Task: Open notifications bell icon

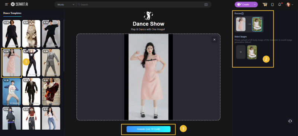Action: coord(280,4)
